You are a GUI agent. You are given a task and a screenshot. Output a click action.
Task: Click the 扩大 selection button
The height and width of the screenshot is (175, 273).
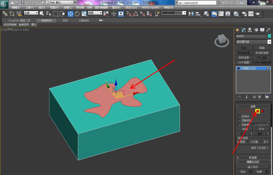click(x=262, y=129)
